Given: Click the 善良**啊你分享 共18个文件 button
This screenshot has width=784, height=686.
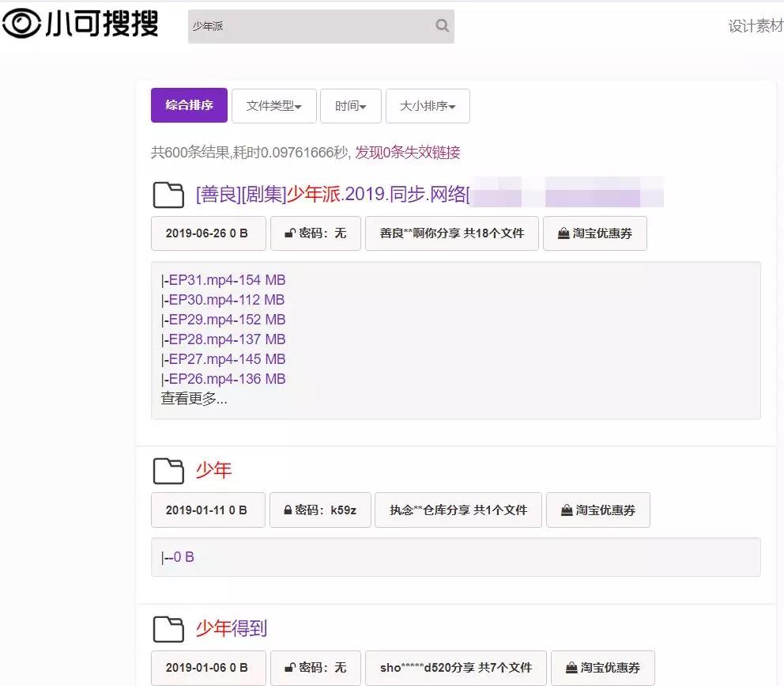Looking at the screenshot, I should [451, 233].
